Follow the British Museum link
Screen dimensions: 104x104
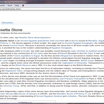[x=23, y=65]
